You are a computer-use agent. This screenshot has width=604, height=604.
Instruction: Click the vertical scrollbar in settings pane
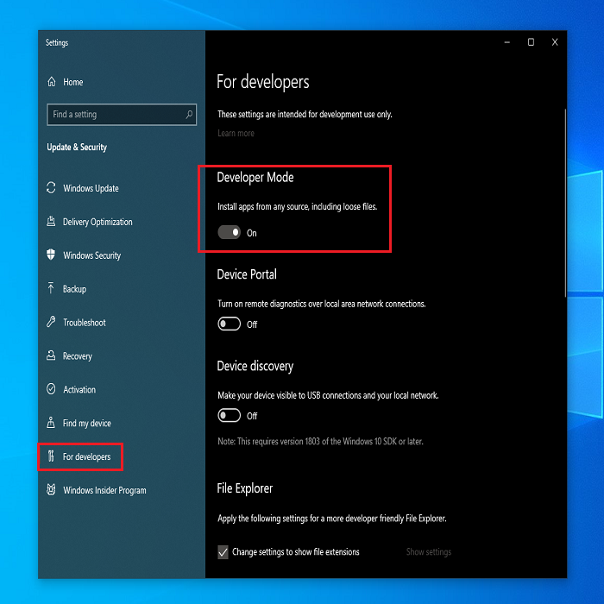point(565,203)
